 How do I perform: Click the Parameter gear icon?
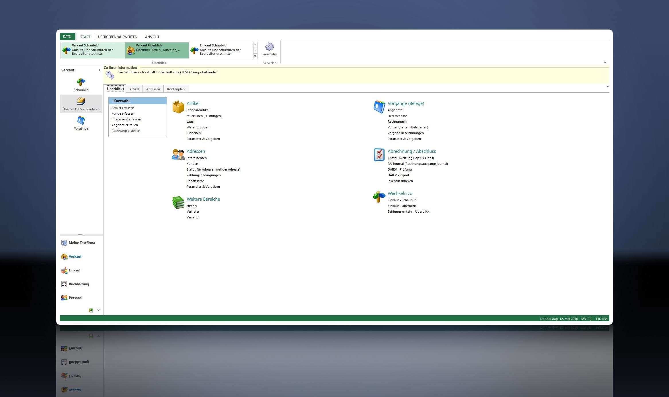[x=269, y=47]
